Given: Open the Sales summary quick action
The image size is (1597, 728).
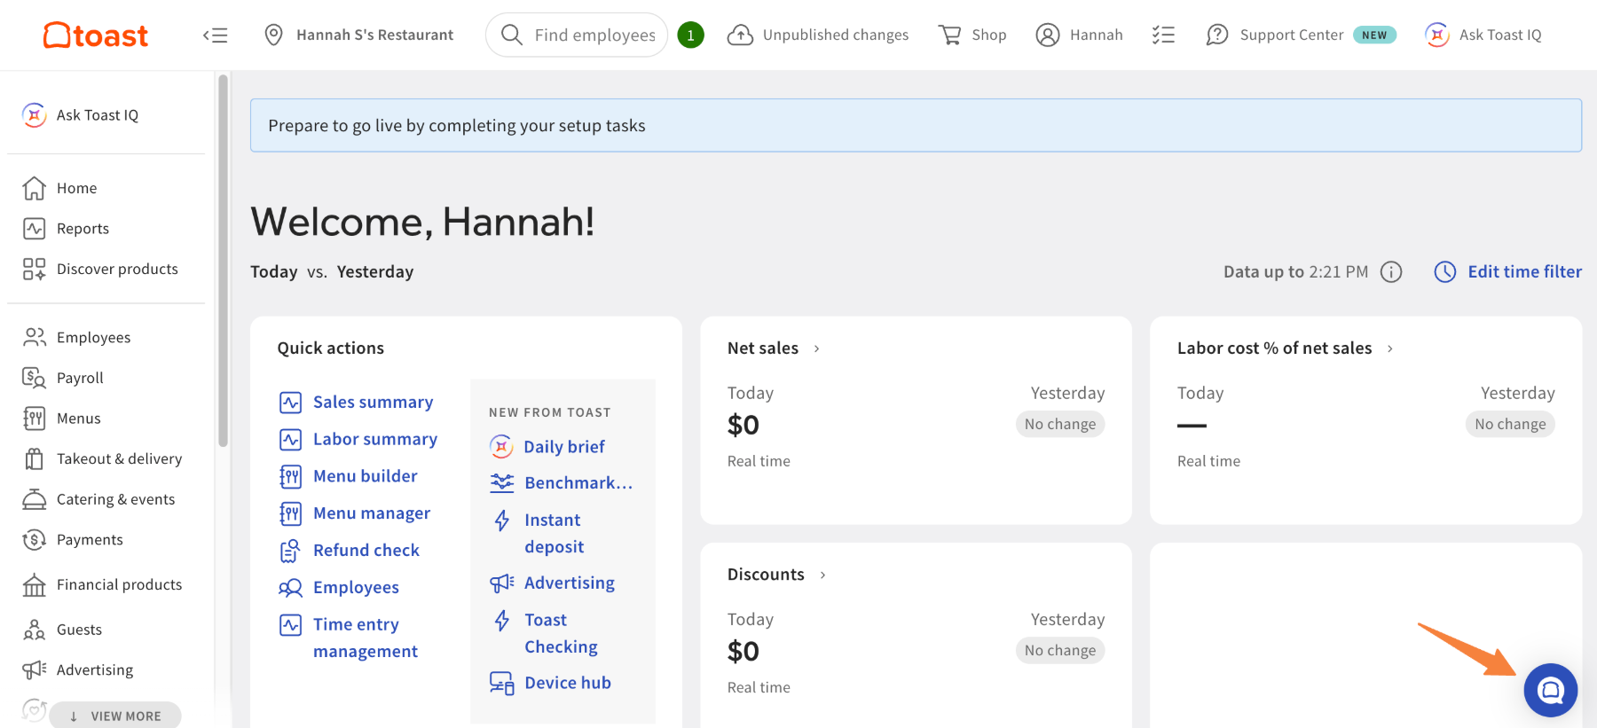Looking at the screenshot, I should [373, 403].
